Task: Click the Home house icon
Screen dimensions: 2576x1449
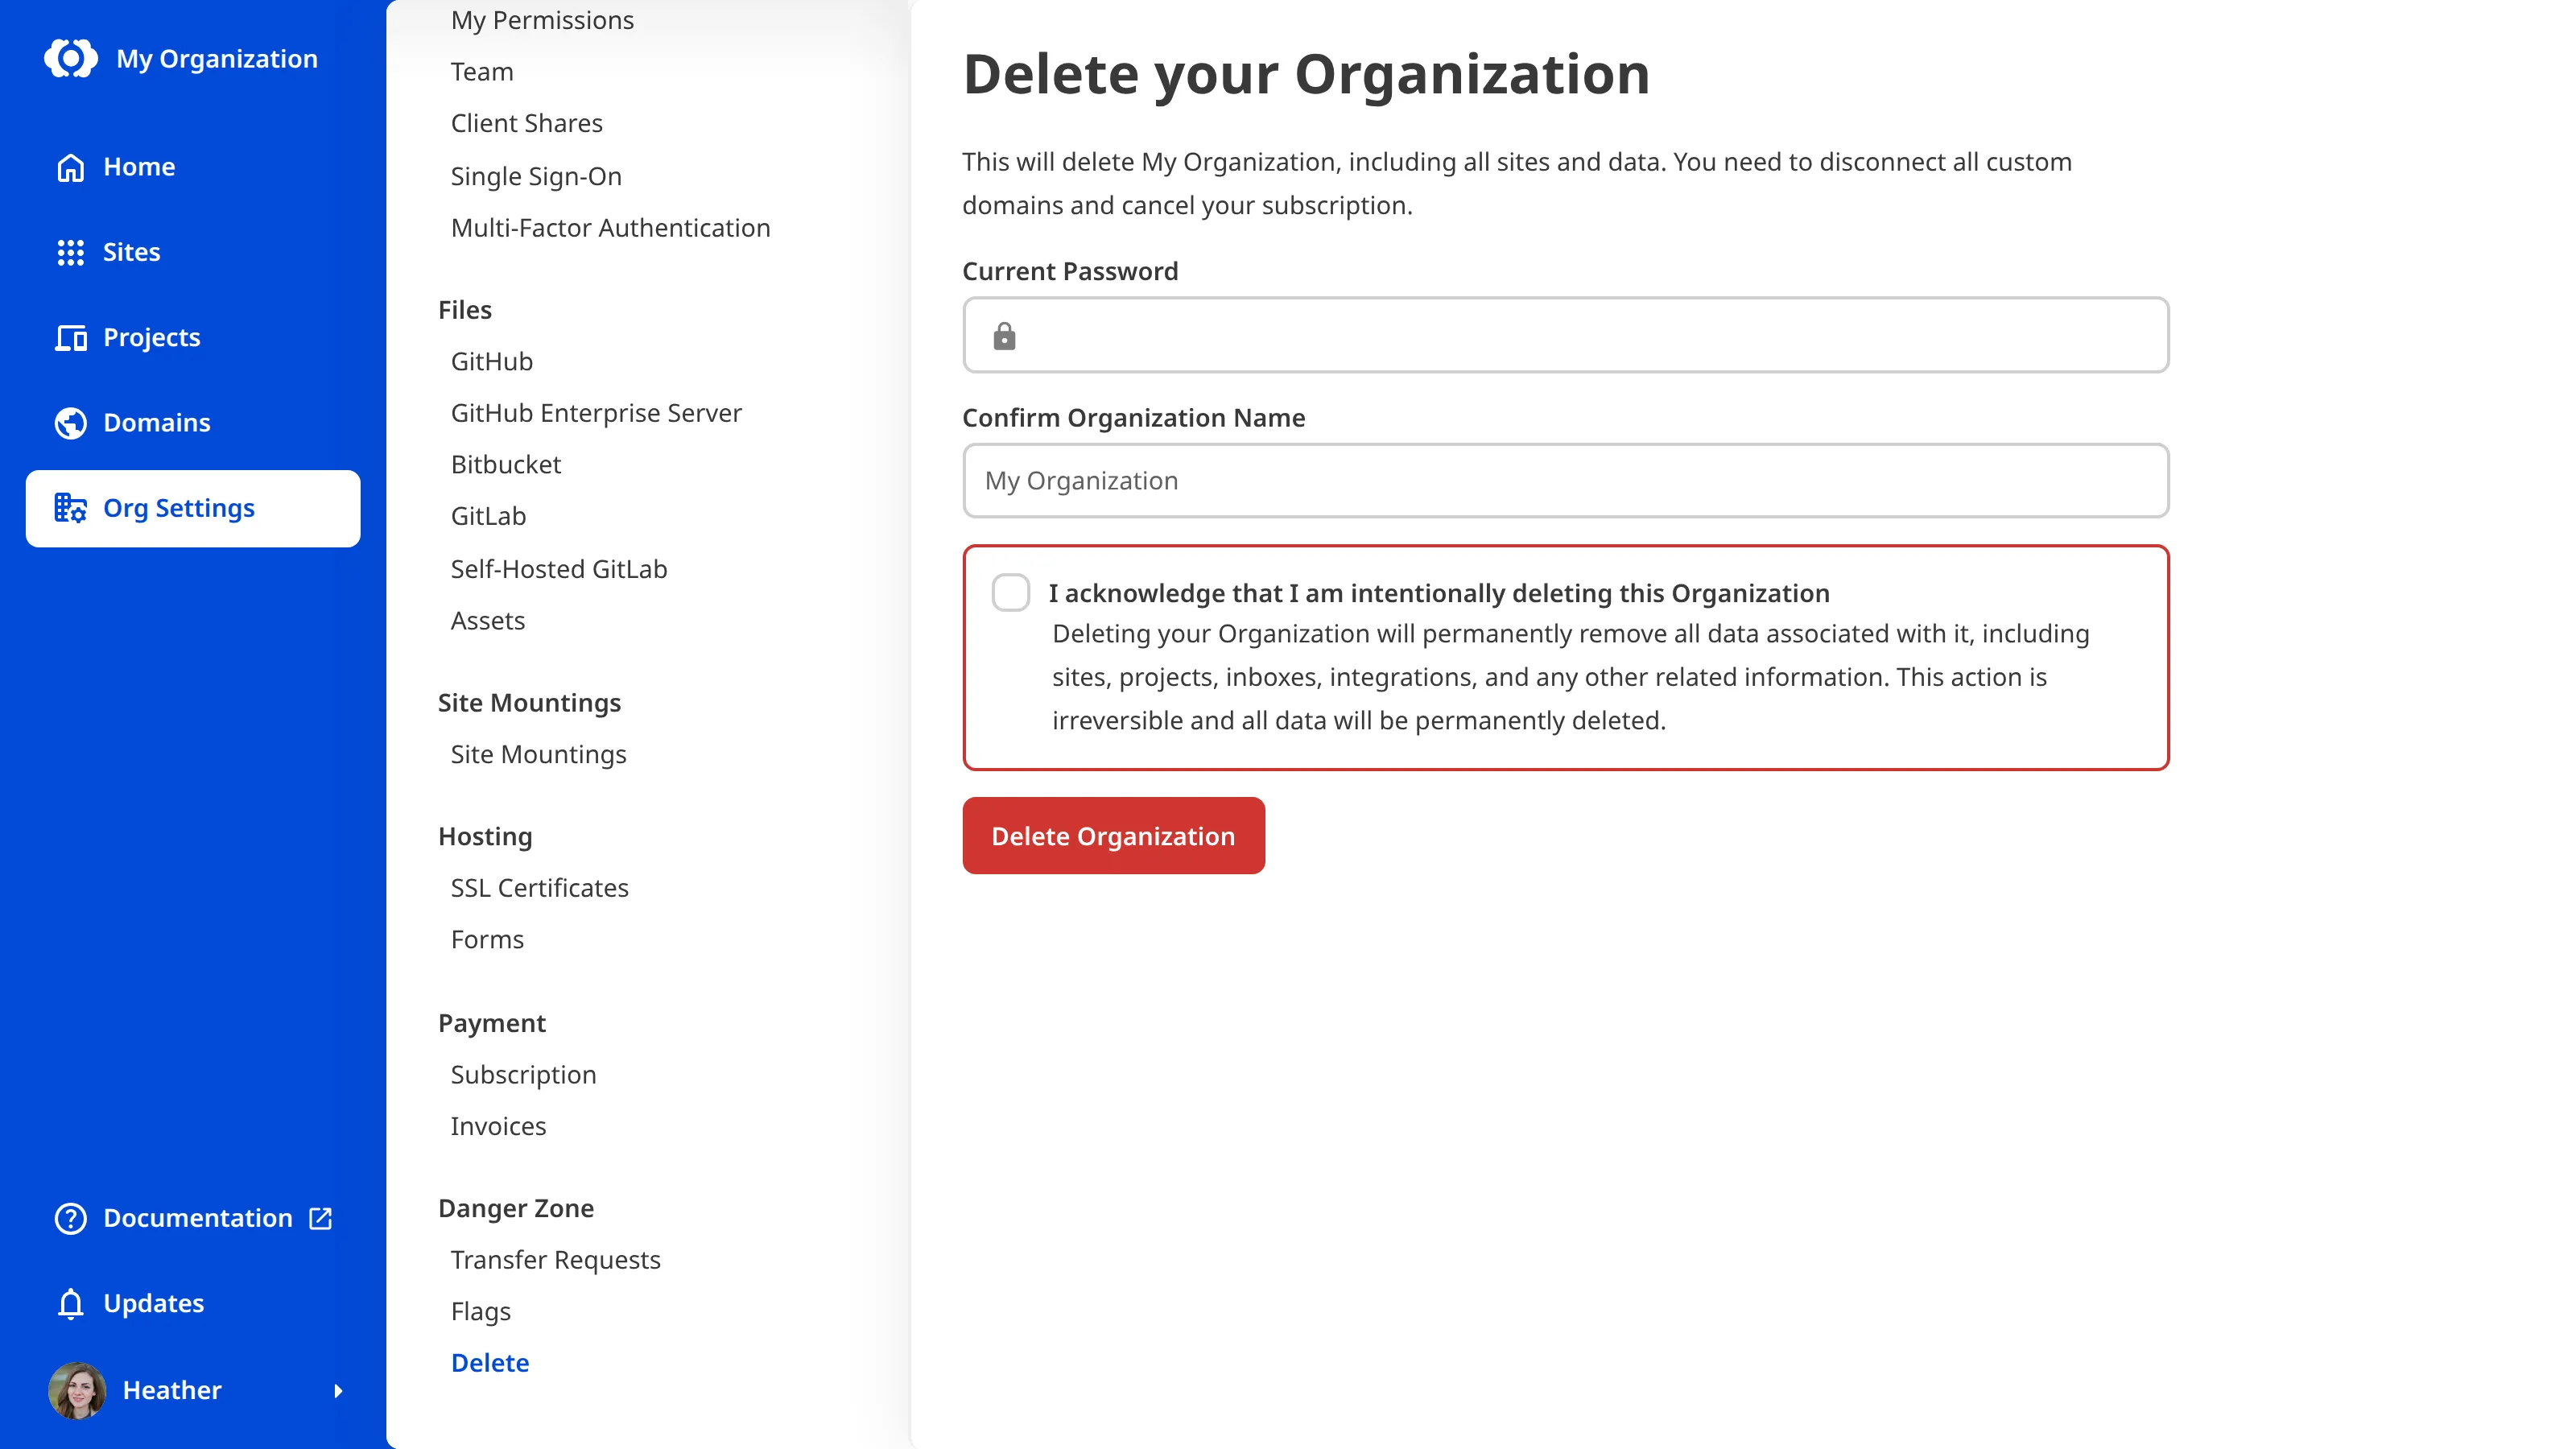Action: [x=71, y=167]
